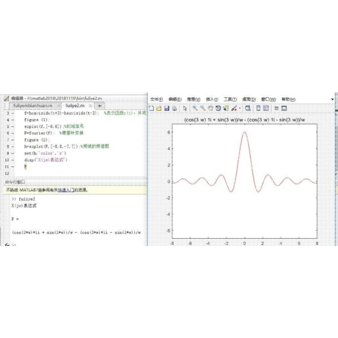338x338 pixels.
Task: Toggle breakpoint dash at line 9
Action: (x=13, y=153)
